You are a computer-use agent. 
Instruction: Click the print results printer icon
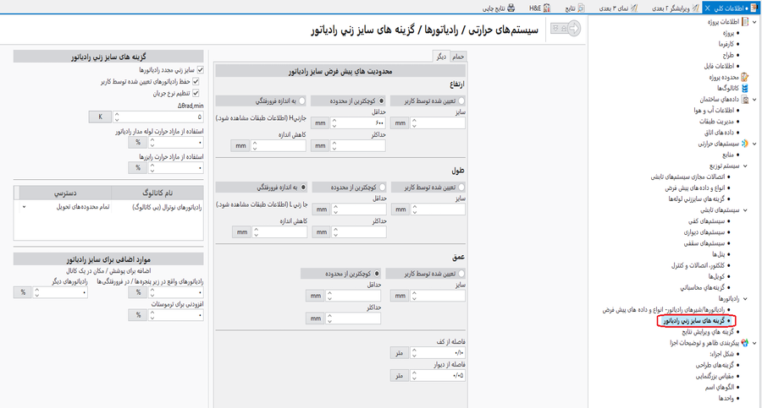pos(511,8)
